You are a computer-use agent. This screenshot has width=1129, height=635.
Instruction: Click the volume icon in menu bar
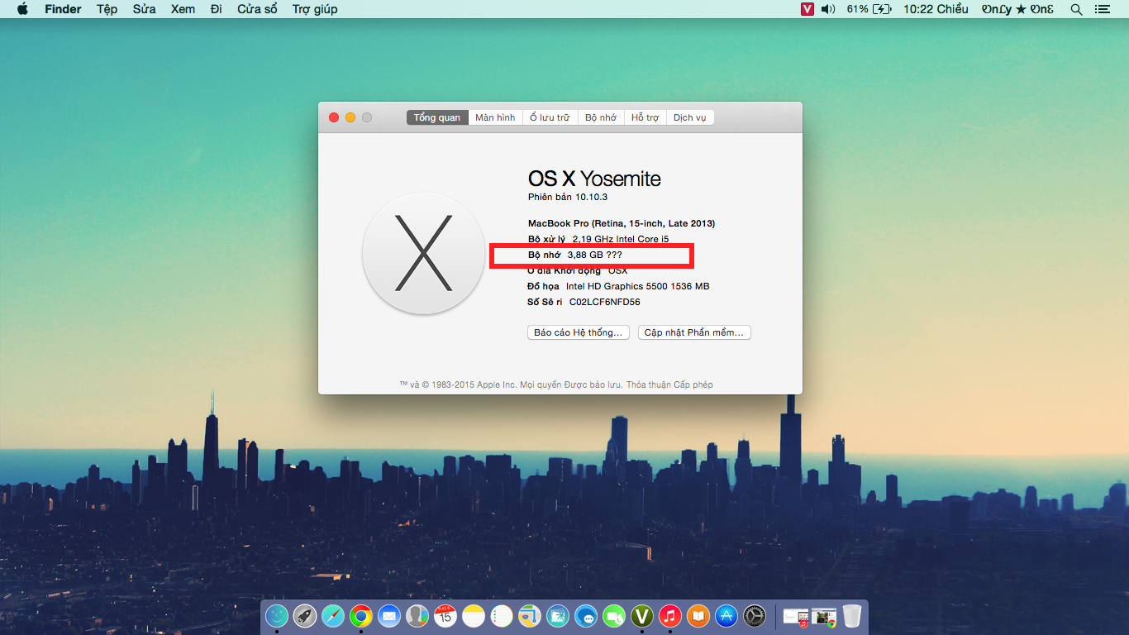coord(828,9)
